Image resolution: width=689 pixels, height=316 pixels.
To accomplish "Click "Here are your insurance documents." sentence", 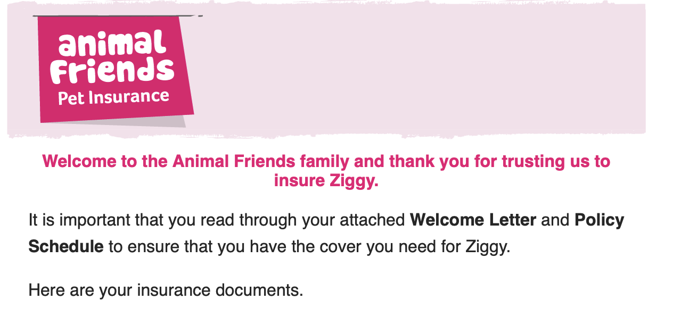I will pyautogui.click(x=166, y=290).
